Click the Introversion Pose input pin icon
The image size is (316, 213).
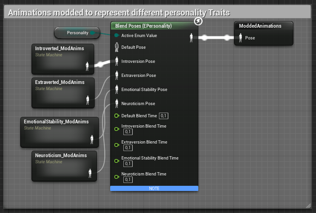click(x=117, y=61)
